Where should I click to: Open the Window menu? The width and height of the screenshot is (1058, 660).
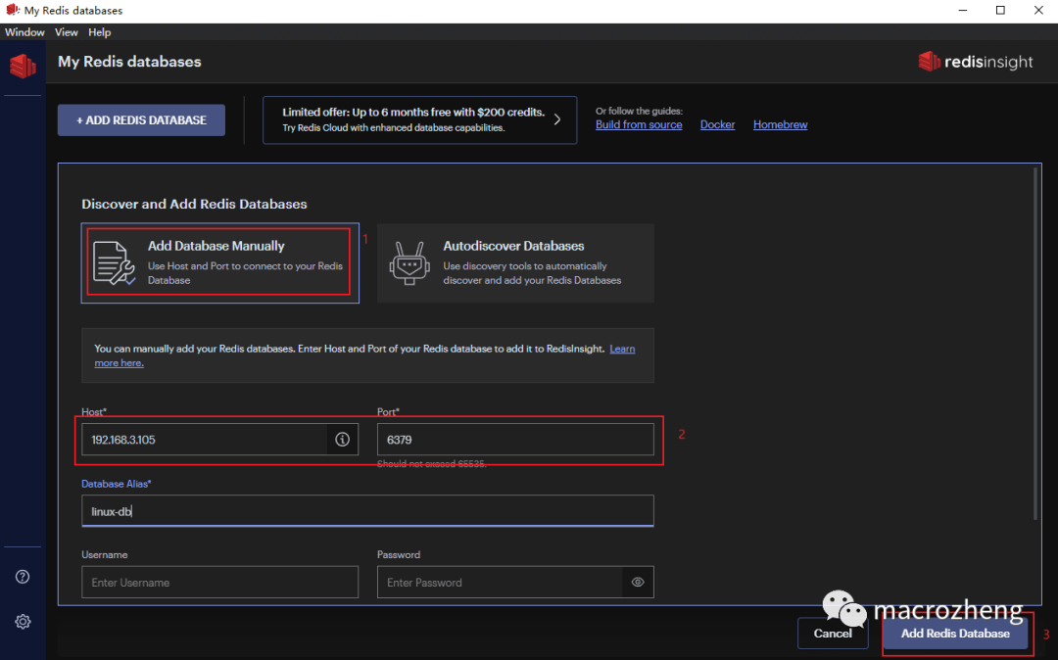pyautogui.click(x=24, y=32)
